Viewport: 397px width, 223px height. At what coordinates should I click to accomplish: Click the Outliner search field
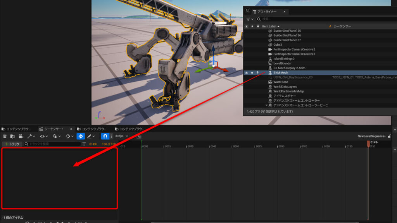point(326,19)
